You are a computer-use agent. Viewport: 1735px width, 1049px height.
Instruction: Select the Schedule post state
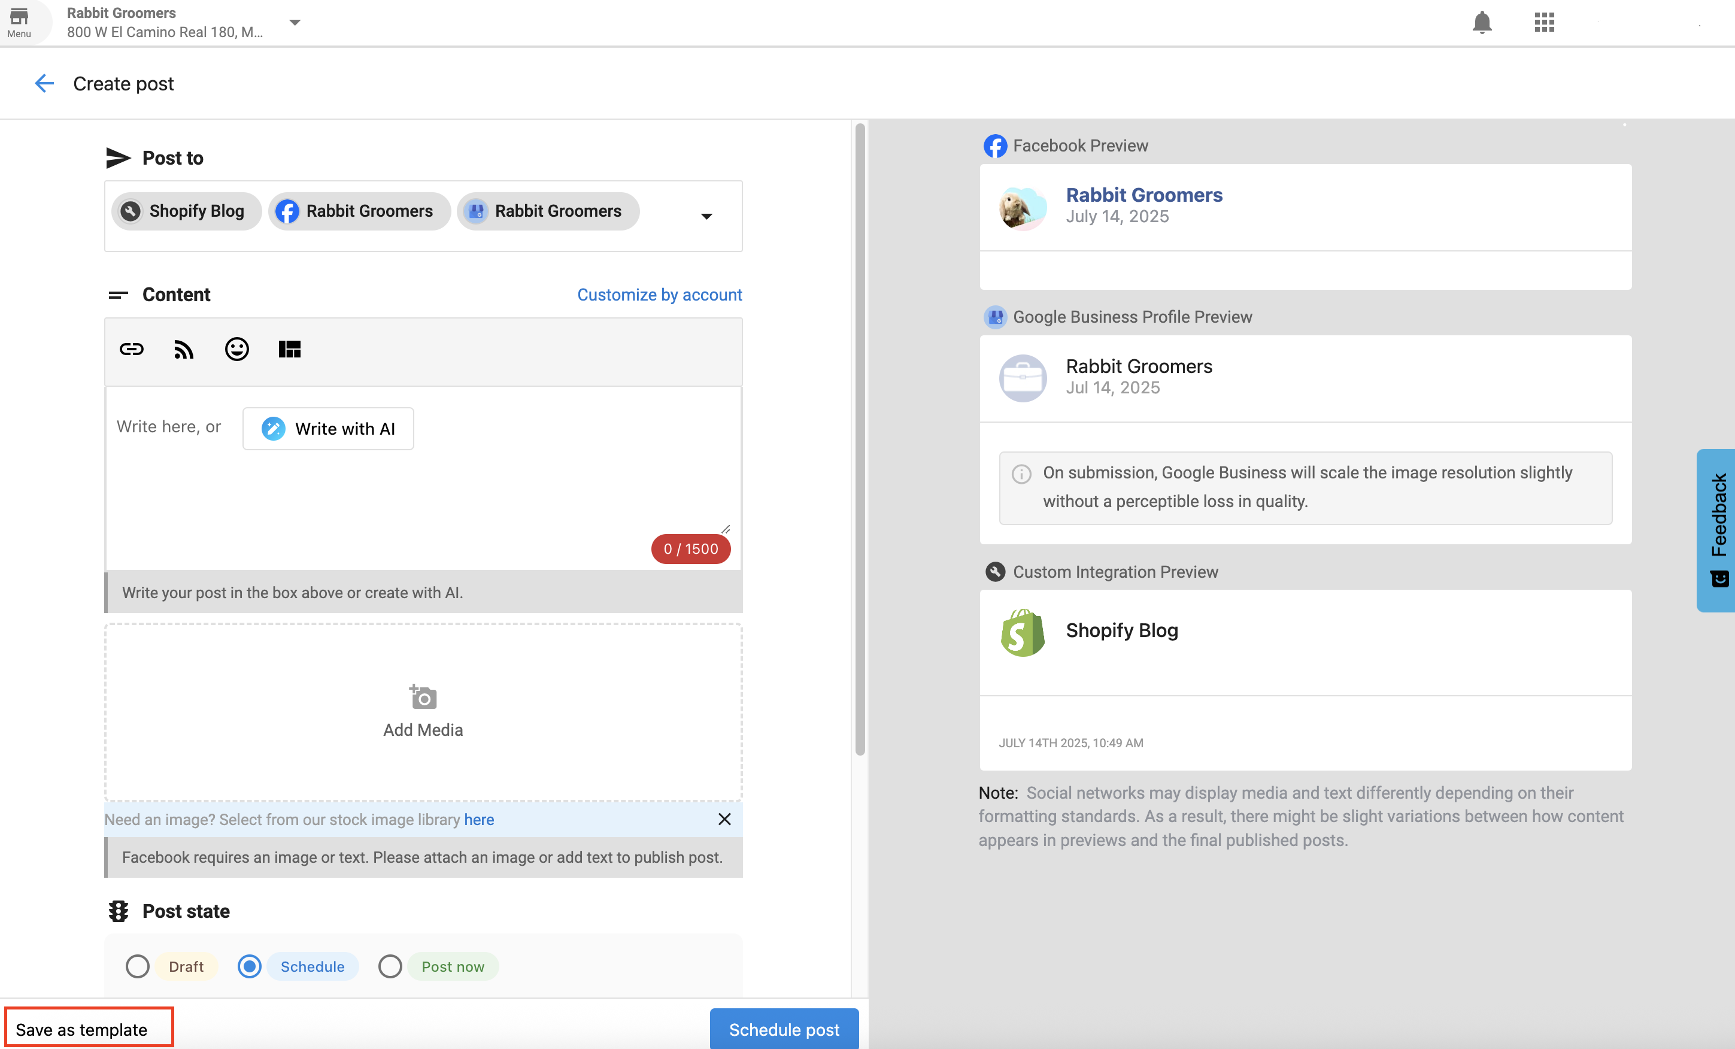tap(249, 966)
